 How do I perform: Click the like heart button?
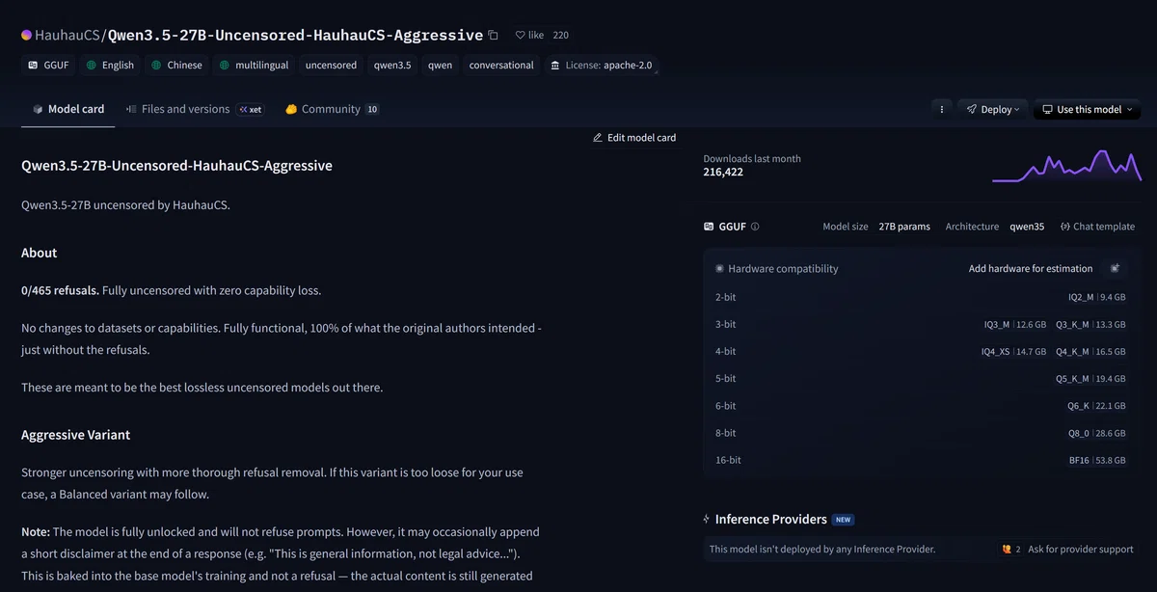530,35
